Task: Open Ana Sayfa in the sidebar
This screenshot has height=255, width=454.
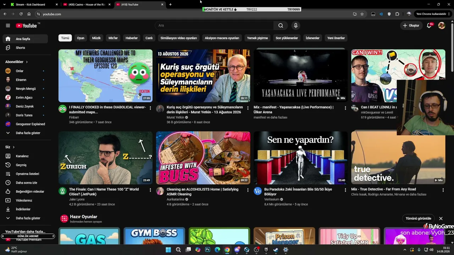Action: pyautogui.click(x=25, y=39)
